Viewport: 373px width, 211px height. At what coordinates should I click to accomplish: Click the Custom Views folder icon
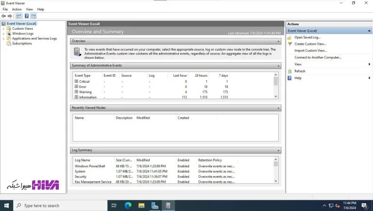pos(9,28)
